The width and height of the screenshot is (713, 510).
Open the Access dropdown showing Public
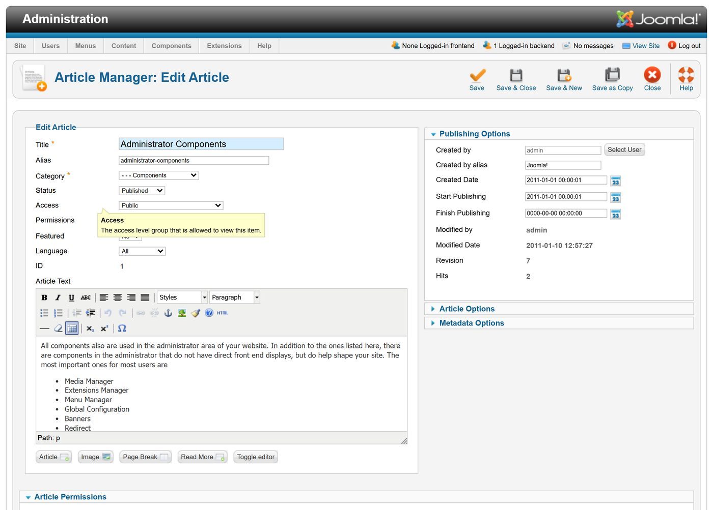[x=171, y=205]
